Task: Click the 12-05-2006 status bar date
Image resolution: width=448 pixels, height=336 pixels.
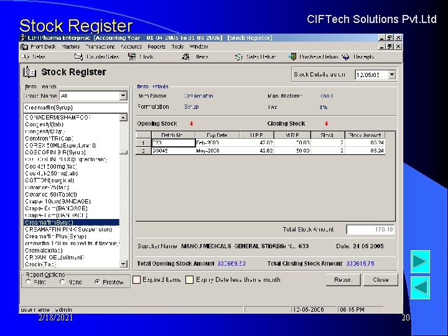Action: 309,310
